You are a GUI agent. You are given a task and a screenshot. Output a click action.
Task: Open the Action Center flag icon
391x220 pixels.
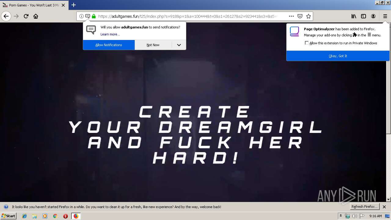pyautogui.click(x=362, y=216)
